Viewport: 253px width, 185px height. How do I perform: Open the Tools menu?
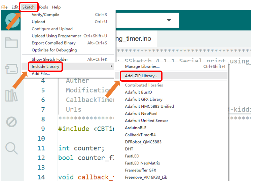click(43, 7)
